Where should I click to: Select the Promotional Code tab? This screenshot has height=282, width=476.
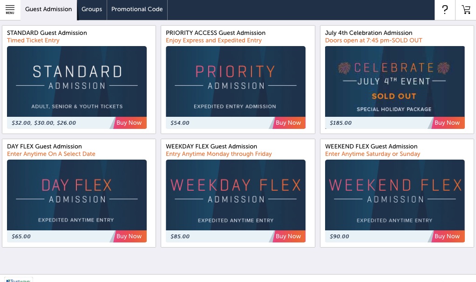(x=137, y=9)
